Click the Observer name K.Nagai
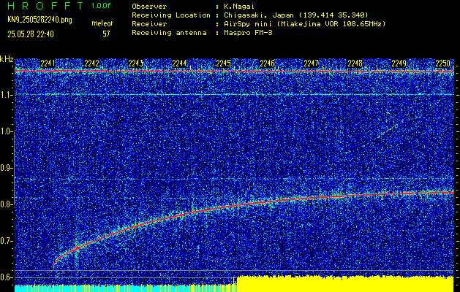The image size is (460, 292). [239, 6]
